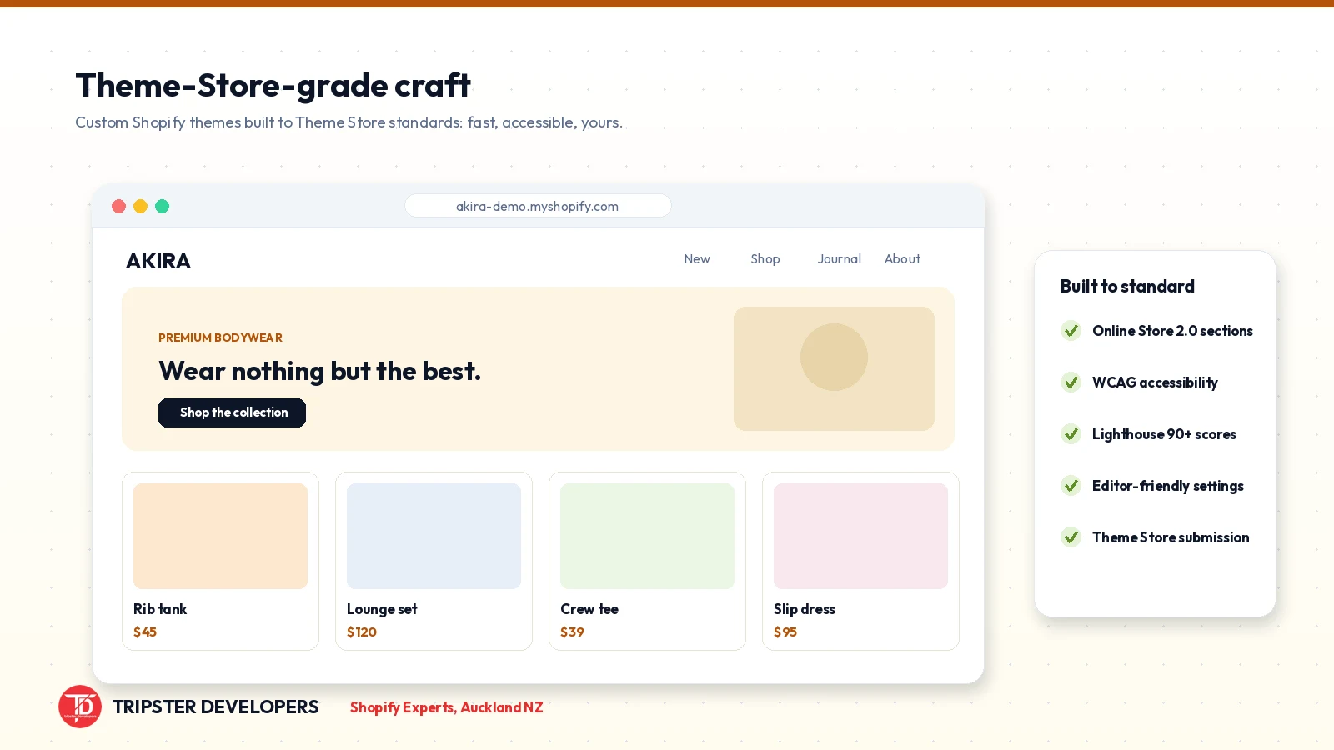Click the Rib tank product title

(160, 609)
